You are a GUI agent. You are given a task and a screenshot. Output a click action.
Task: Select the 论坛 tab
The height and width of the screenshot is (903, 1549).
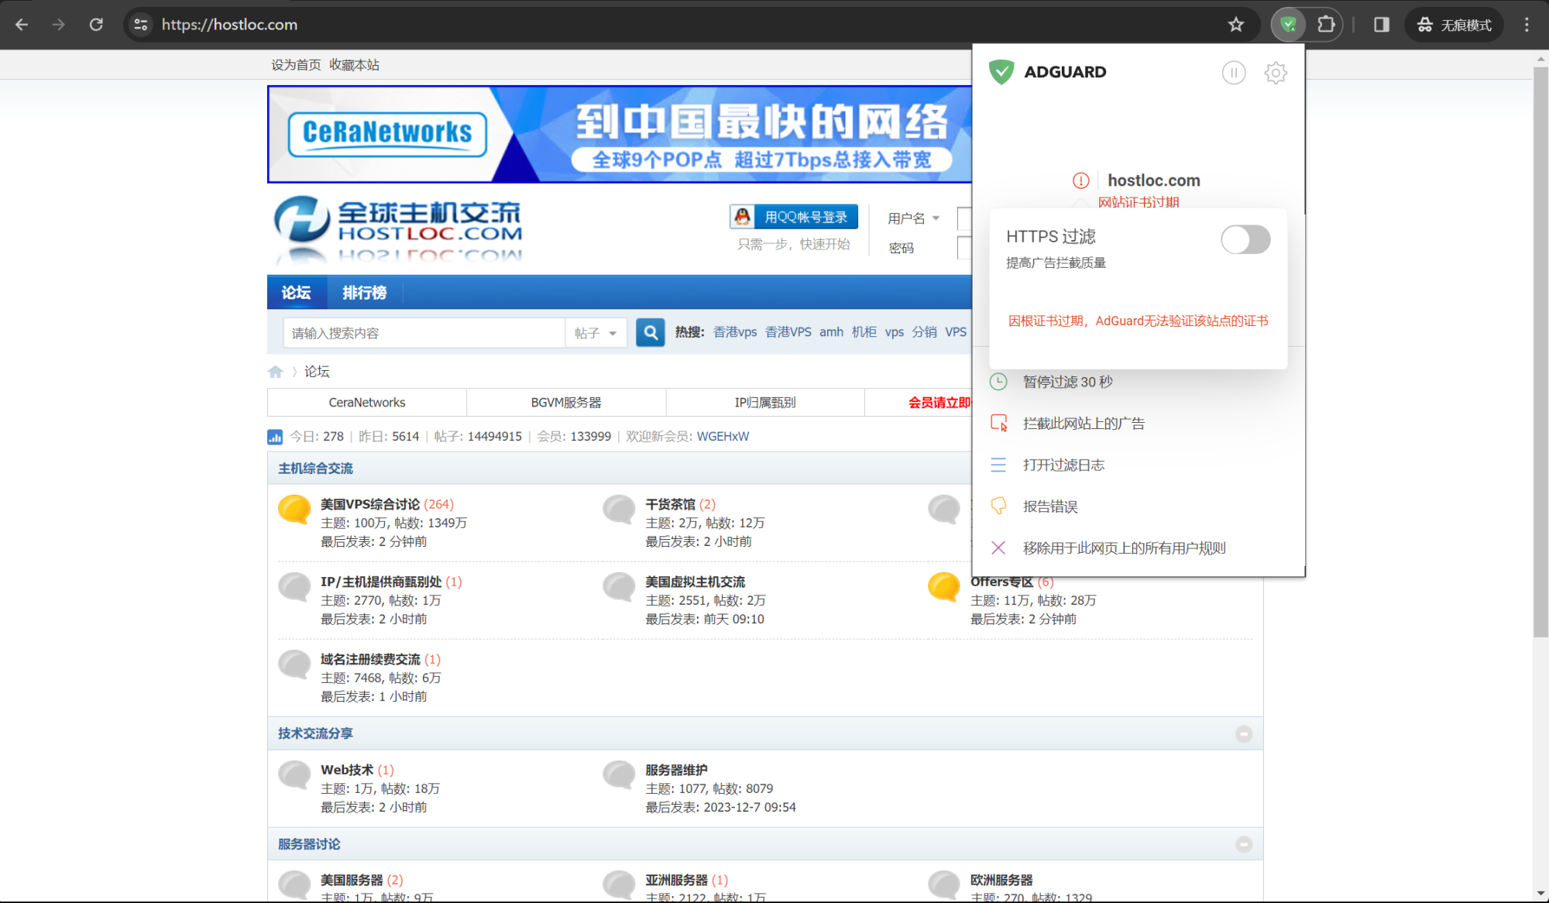pos(297,293)
